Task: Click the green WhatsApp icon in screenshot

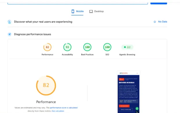Action: point(137,108)
